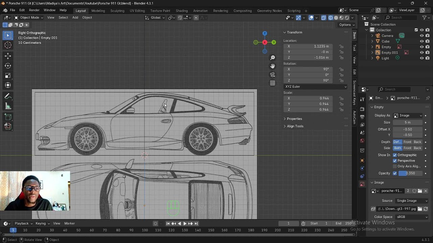Switch to orthographic grid view button
The width and height of the screenshot is (433, 243).
coord(273,83)
